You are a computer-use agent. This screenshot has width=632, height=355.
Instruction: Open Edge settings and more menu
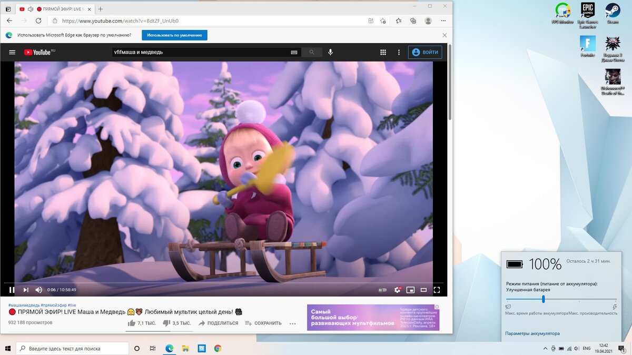point(444,21)
